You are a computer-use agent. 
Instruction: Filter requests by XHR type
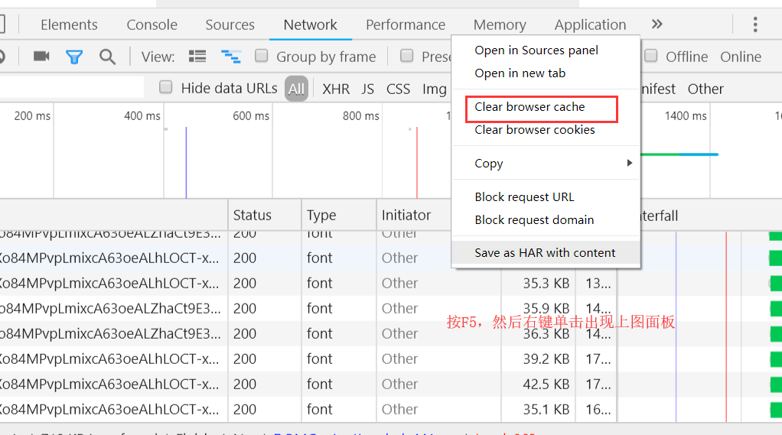click(x=336, y=89)
